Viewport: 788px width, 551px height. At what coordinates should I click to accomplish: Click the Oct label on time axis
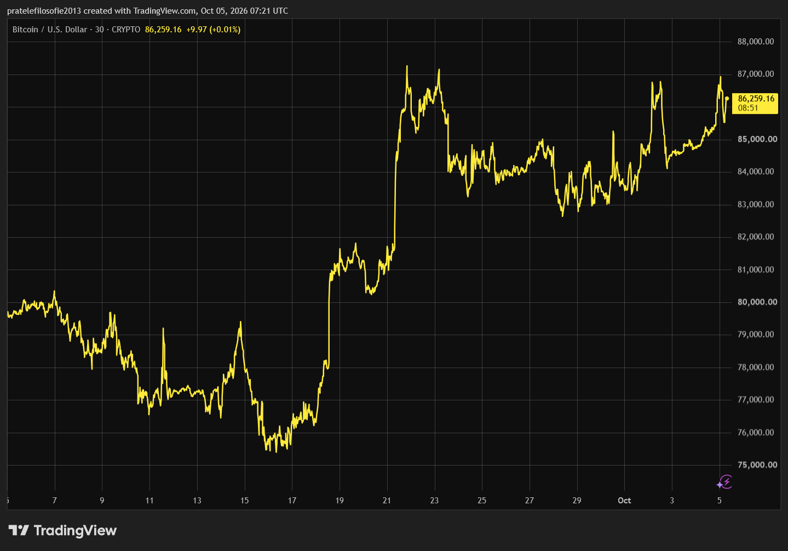click(624, 500)
